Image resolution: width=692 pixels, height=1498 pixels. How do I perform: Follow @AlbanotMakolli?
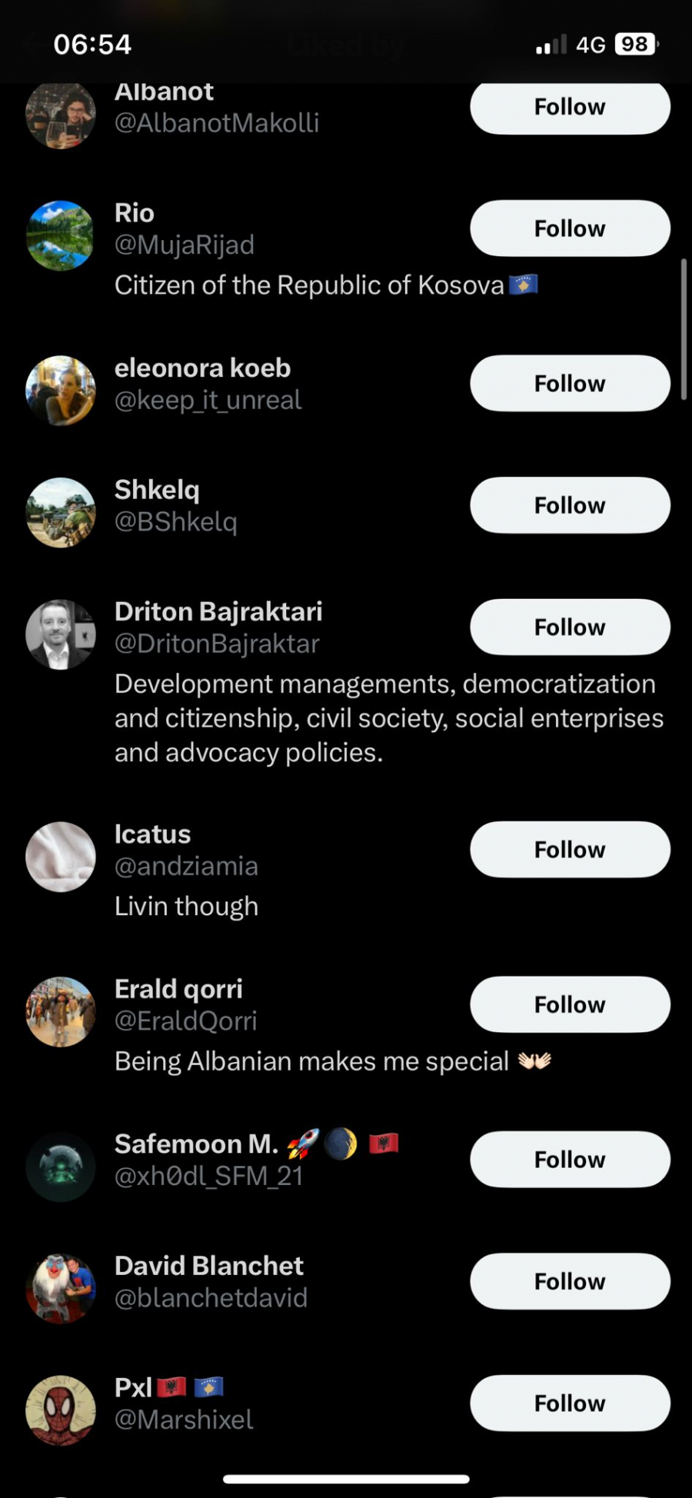coord(570,108)
